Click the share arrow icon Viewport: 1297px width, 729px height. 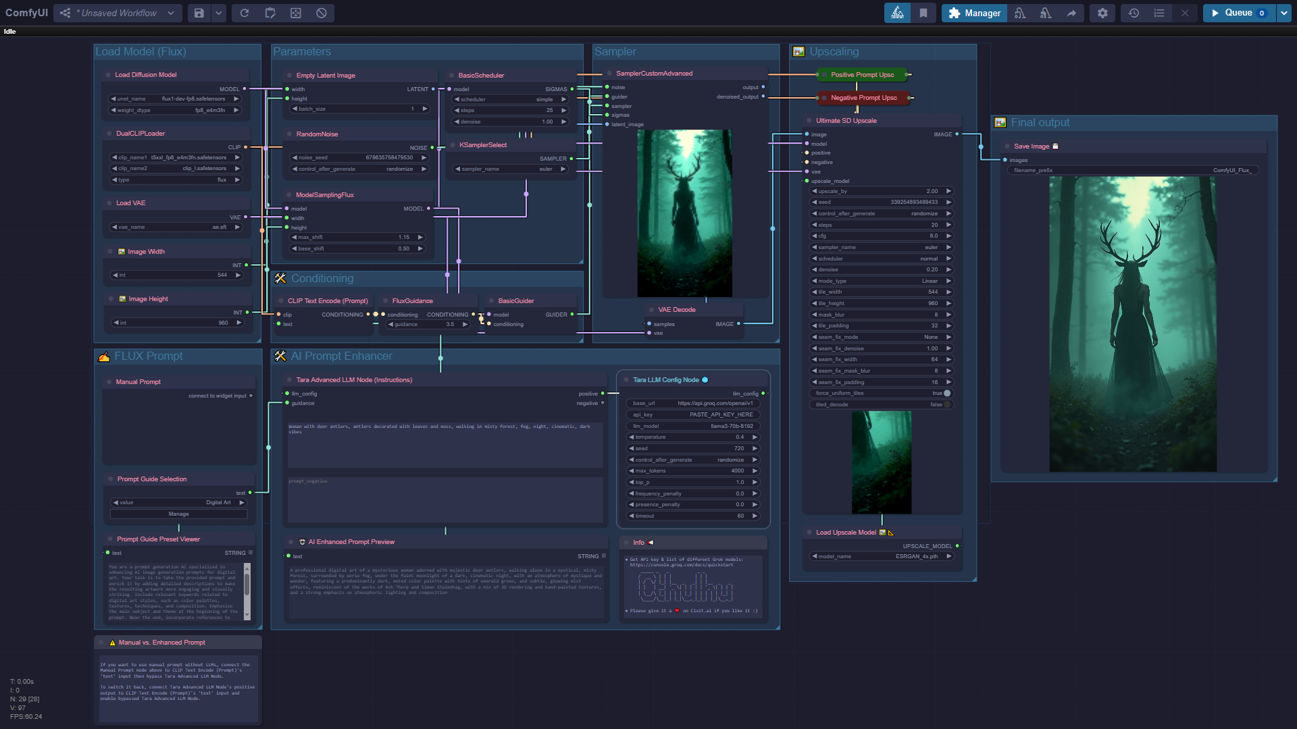(x=1071, y=13)
